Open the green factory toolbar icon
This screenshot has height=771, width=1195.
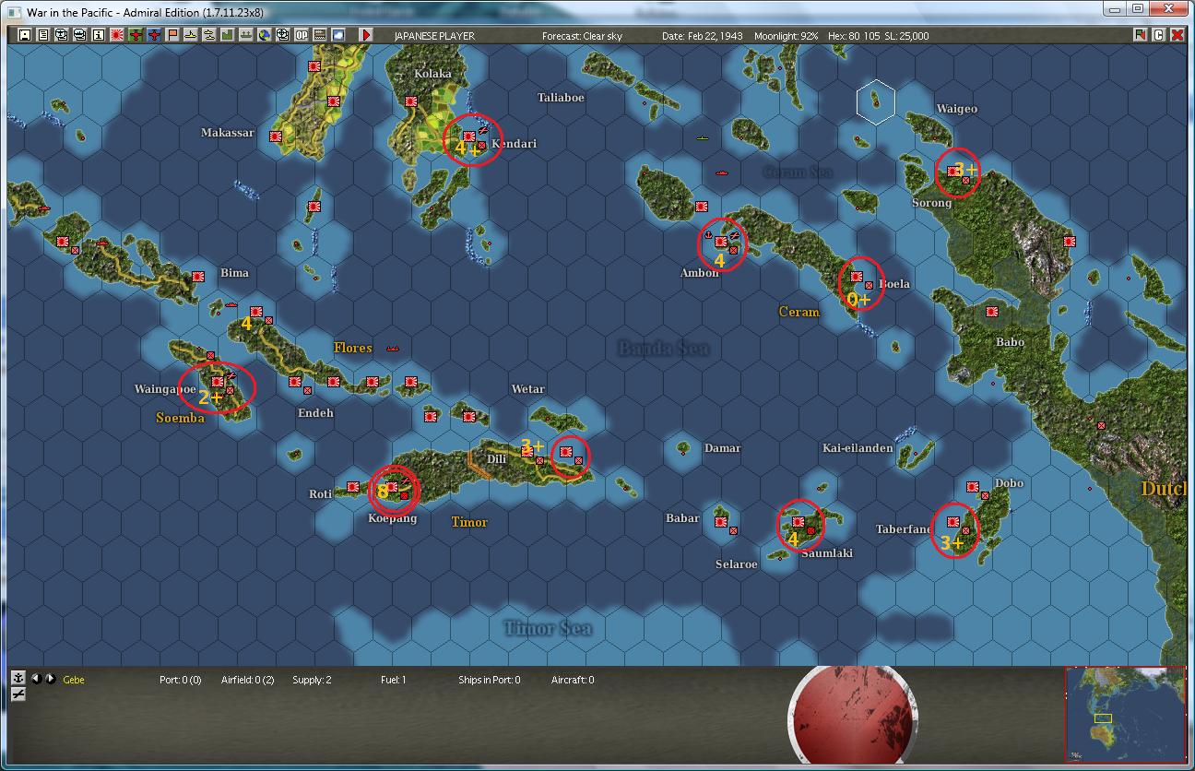click(x=228, y=35)
